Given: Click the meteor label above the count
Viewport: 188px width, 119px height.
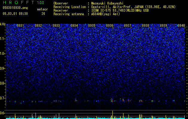Looking at the screenshot, I should pos(42,9).
